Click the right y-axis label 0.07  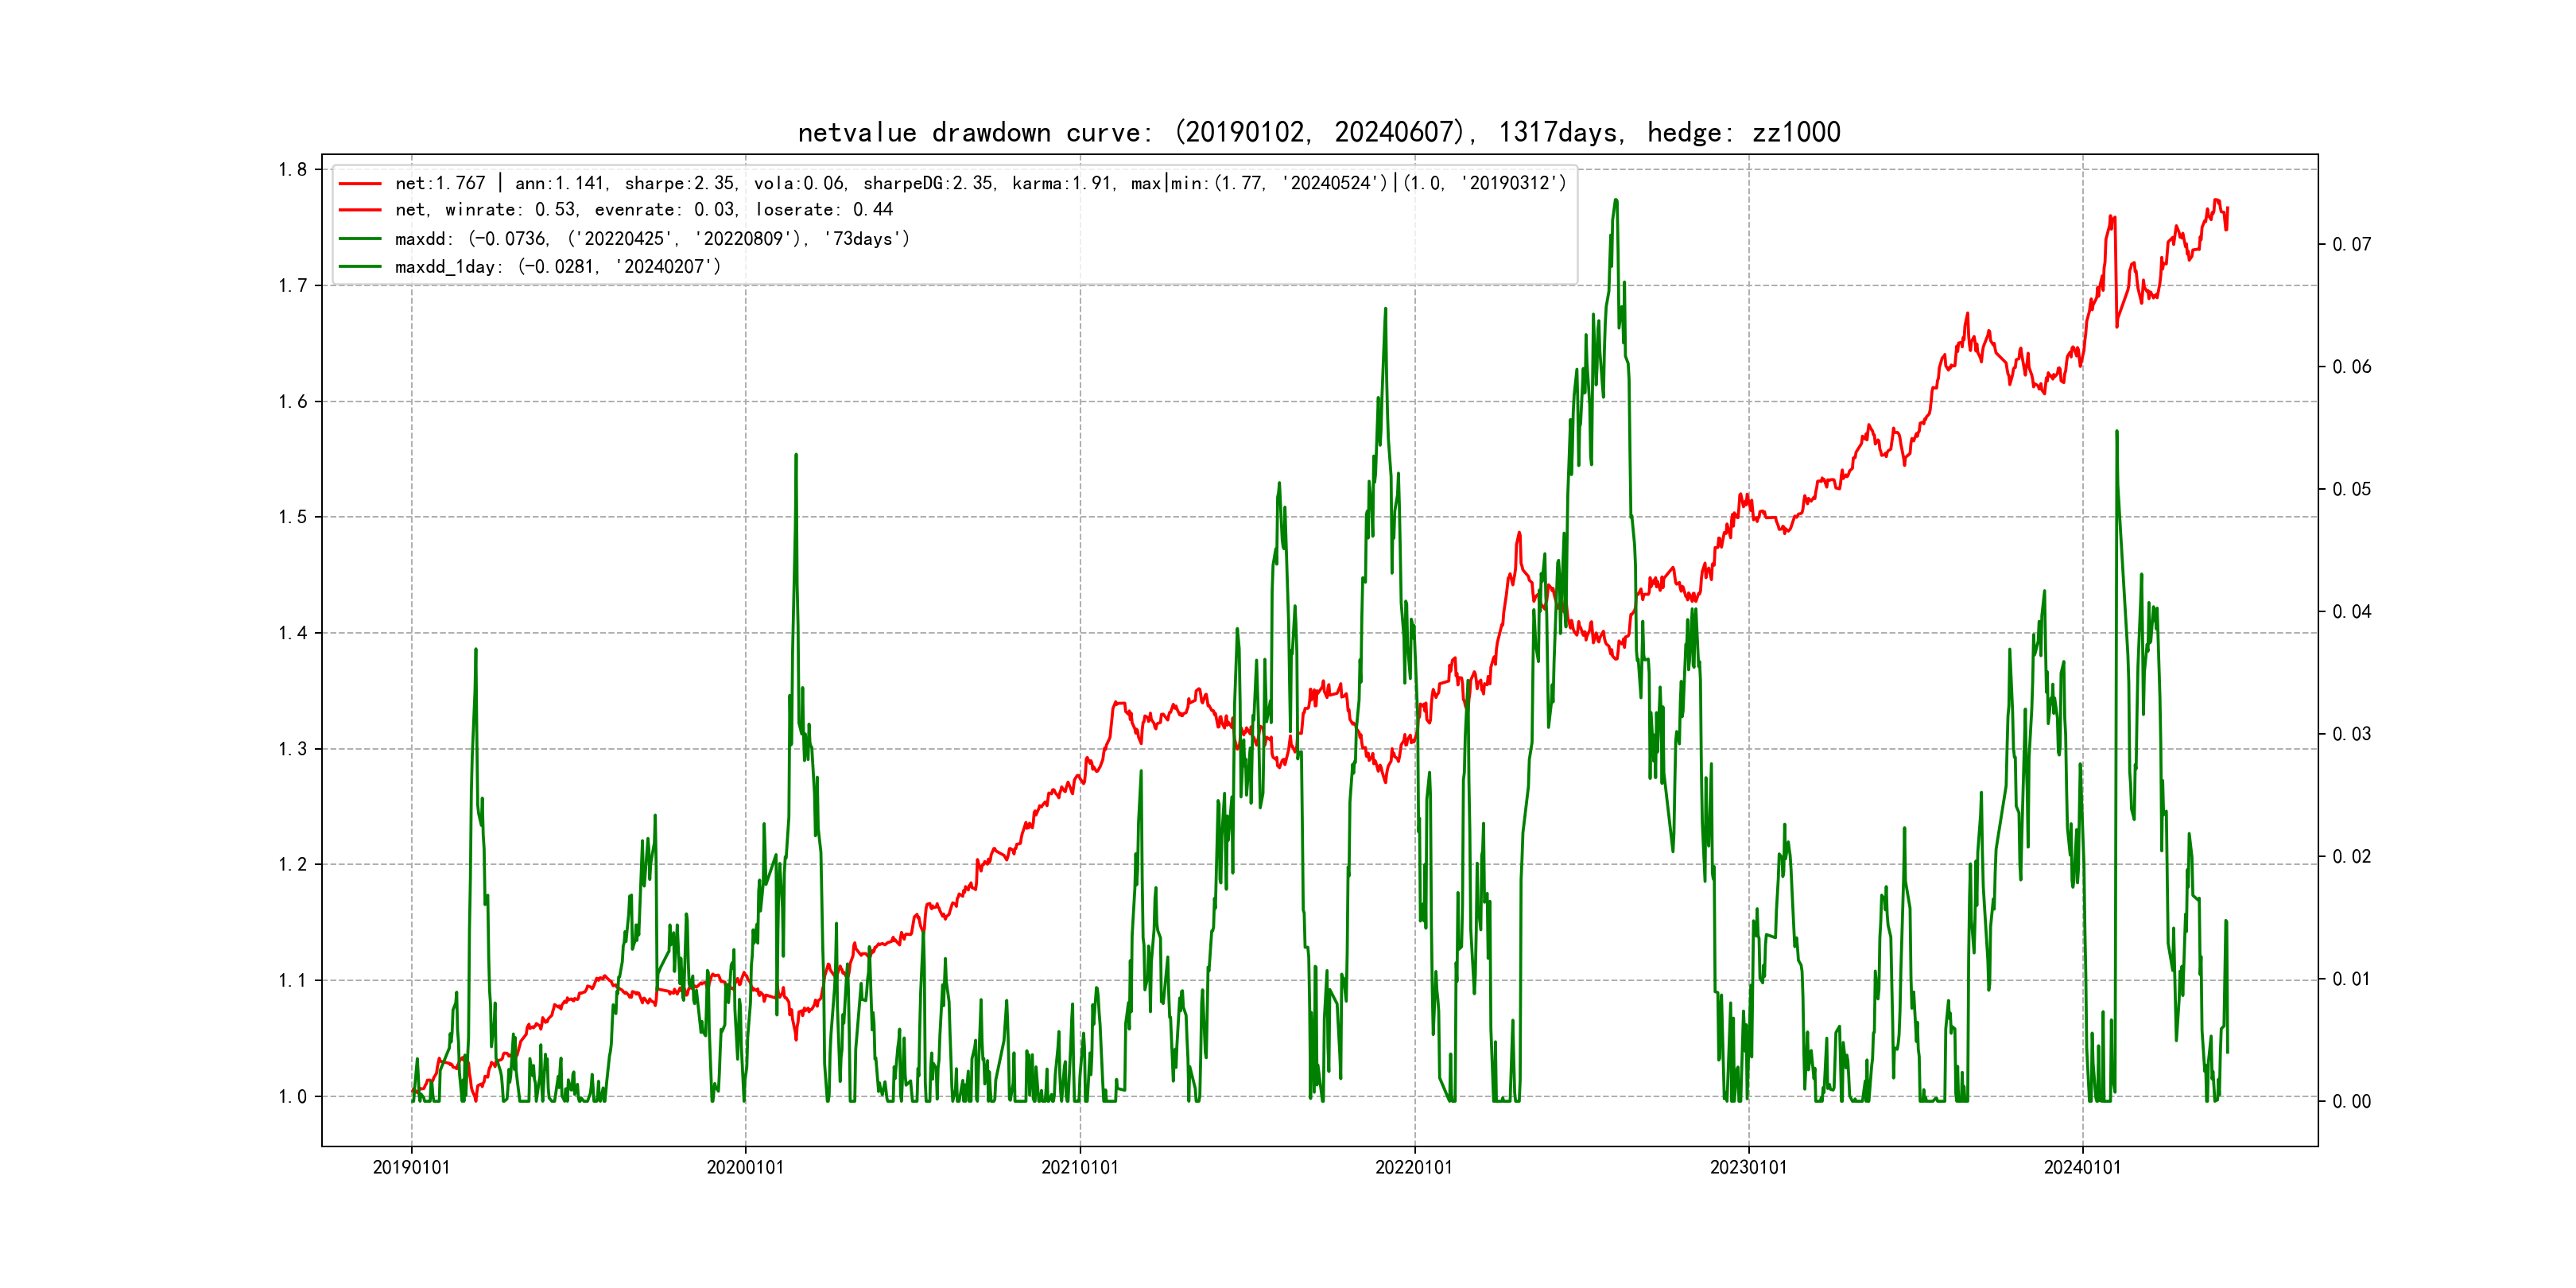pyautogui.click(x=2351, y=244)
